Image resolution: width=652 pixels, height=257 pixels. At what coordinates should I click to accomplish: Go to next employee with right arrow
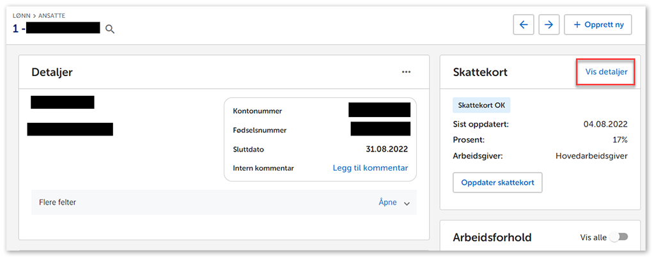tap(548, 25)
